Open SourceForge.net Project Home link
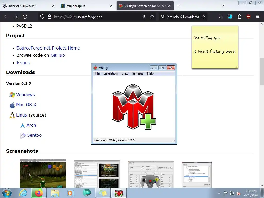Screen dimensions: 264x198 (48, 48)
